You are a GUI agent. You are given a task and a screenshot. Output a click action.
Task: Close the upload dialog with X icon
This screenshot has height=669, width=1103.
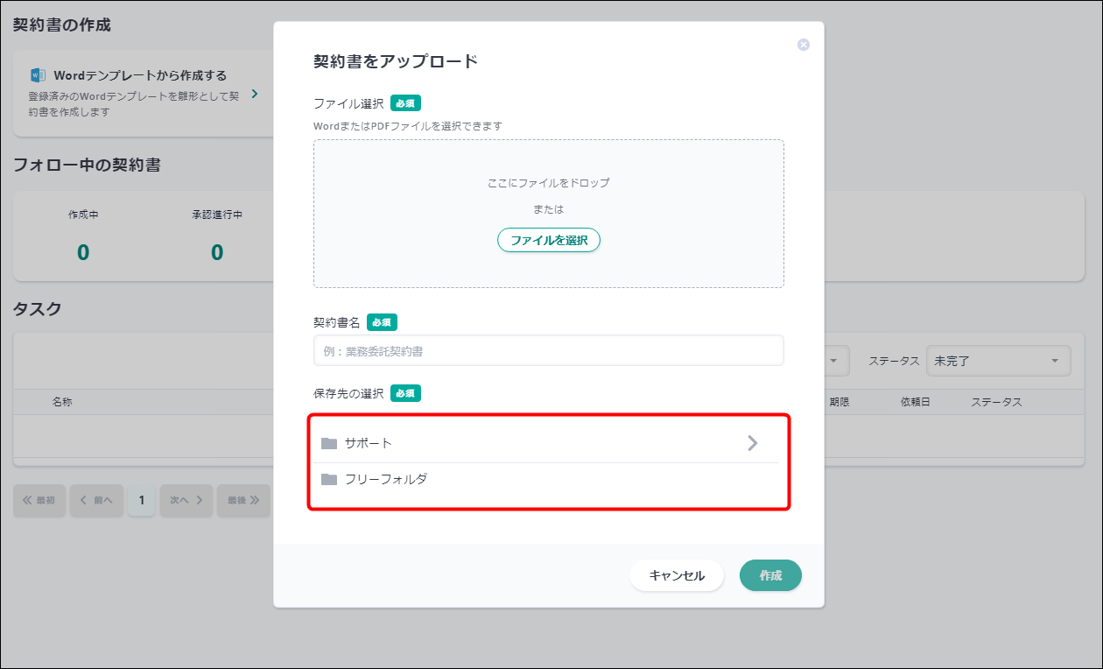click(x=803, y=45)
